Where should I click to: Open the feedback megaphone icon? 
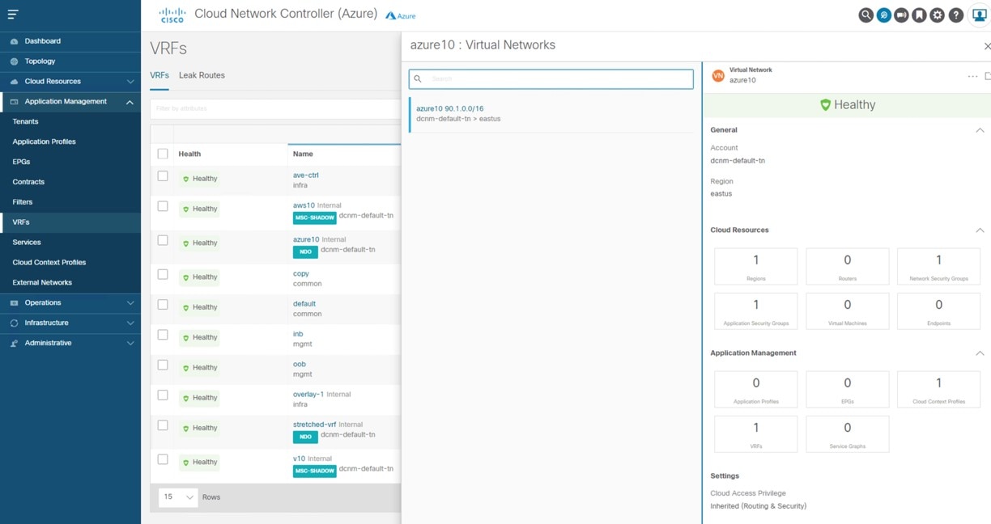tap(902, 15)
